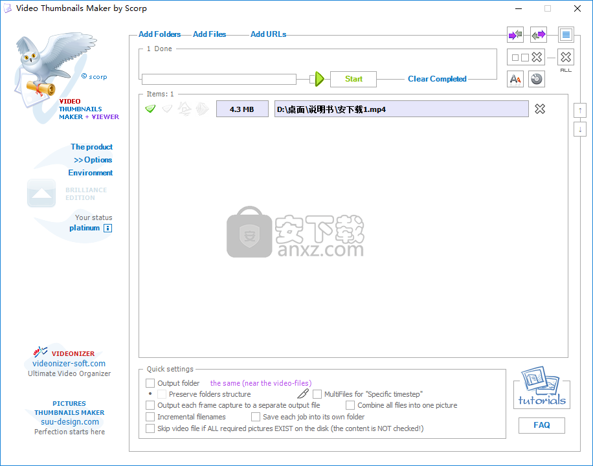Click the faded white checkmark icon on the item row
593x466 pixels.
pyautogui.click(x=167, y=109)
